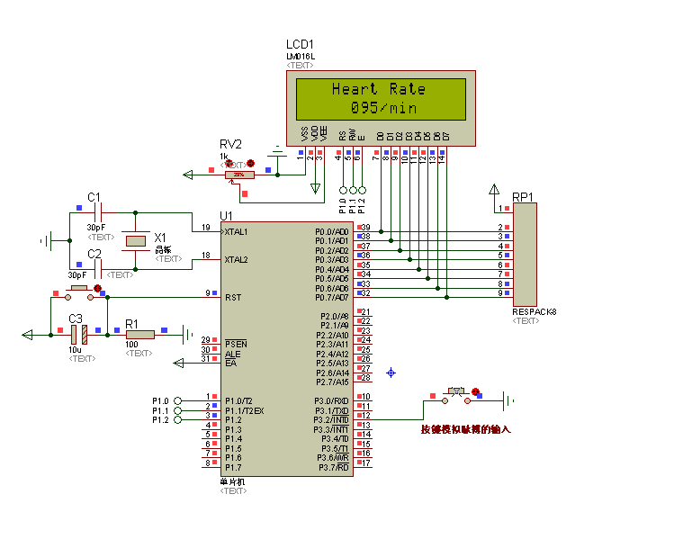Click the P2.0/A8 pin label

[335, 317]
